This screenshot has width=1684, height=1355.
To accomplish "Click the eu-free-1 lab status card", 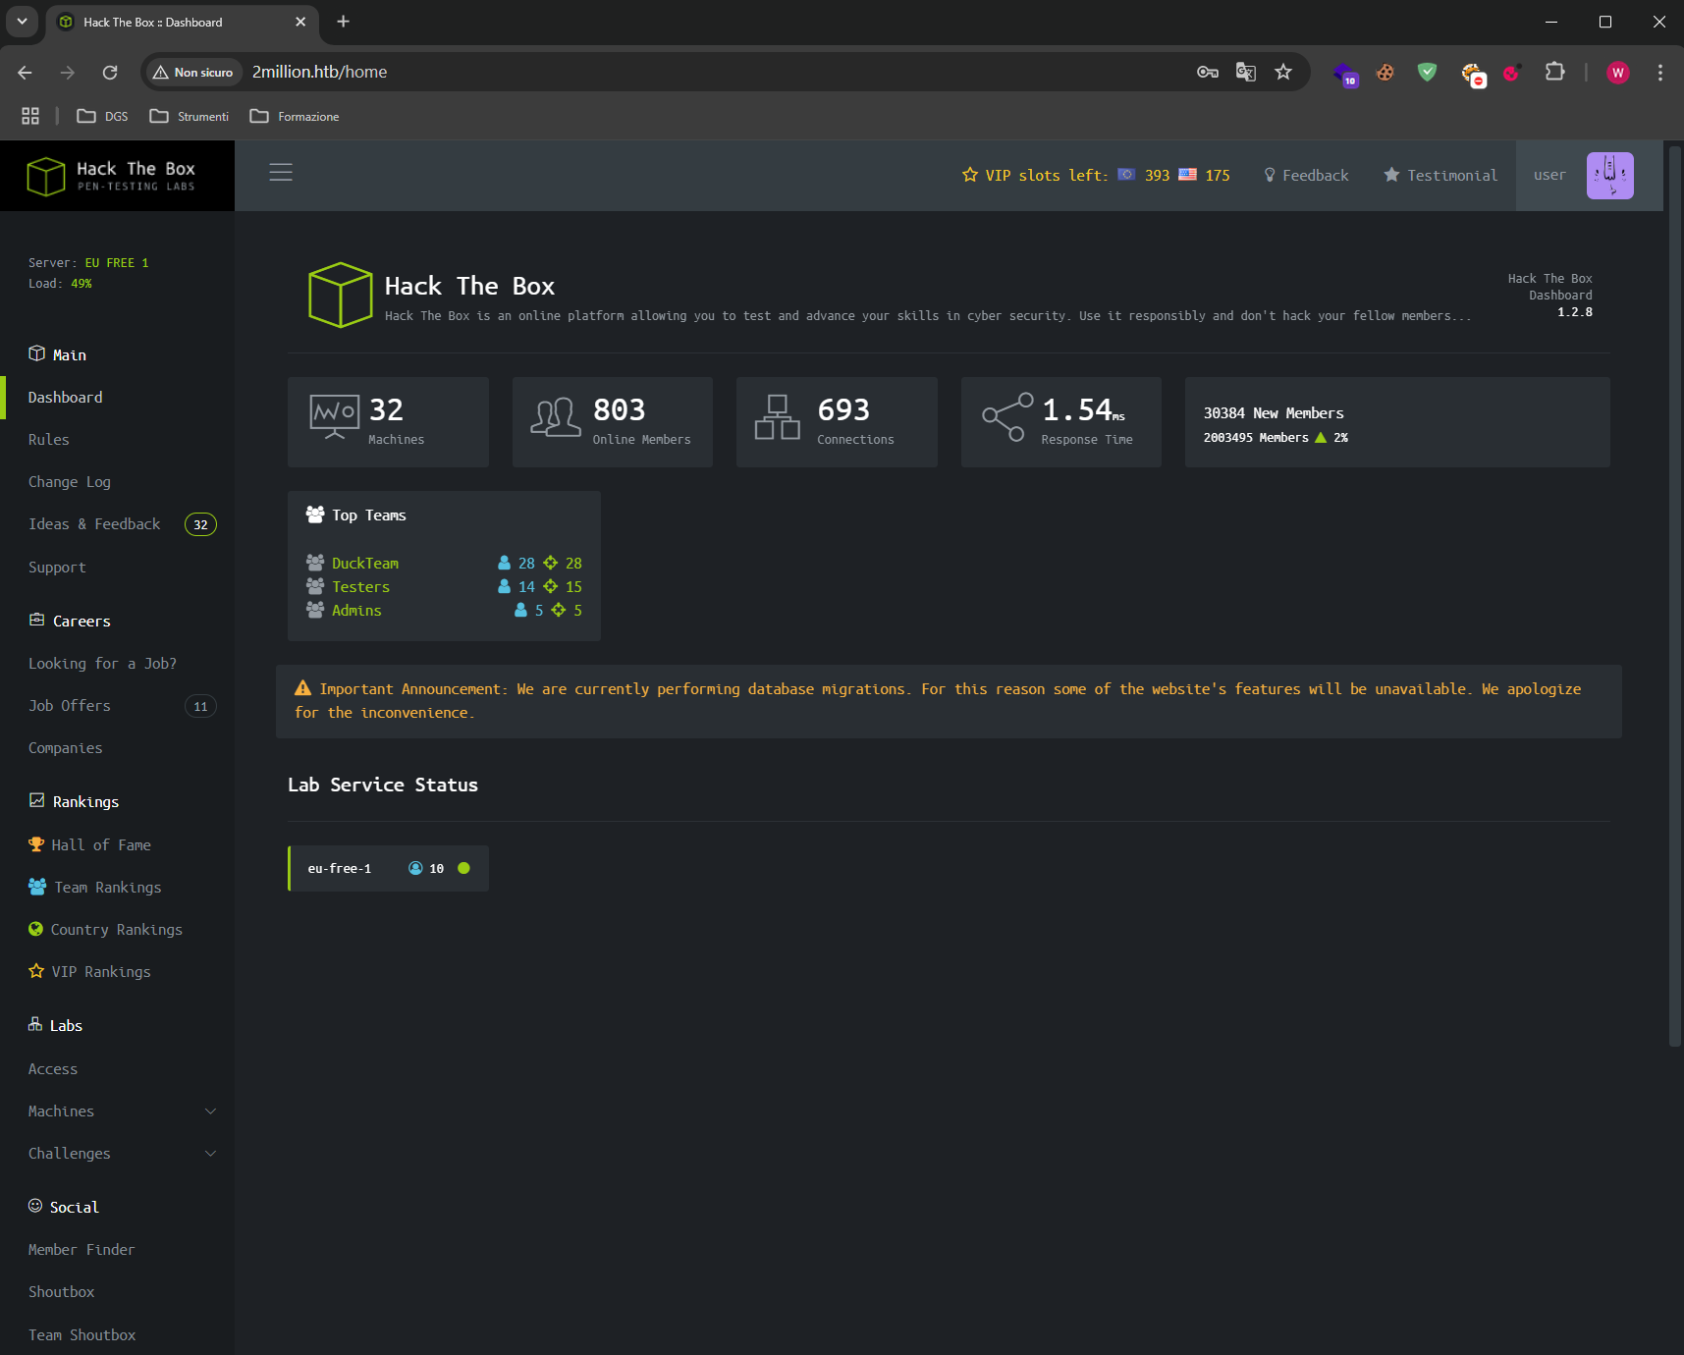I will pos(389,868).
